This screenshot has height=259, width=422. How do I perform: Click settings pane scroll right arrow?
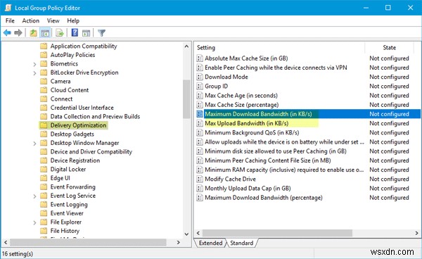point(416,233)
